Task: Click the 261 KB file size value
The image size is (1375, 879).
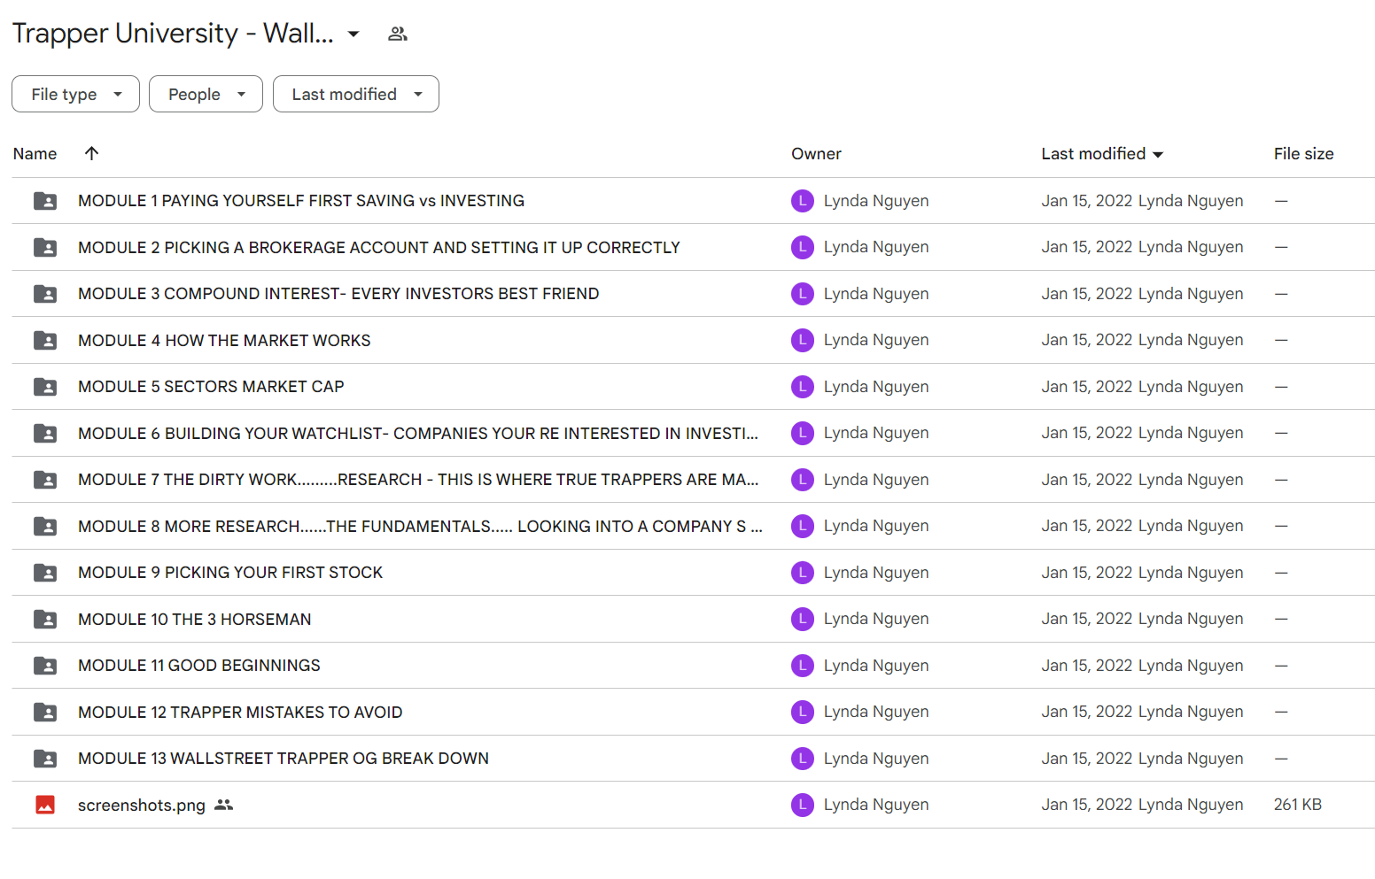Action: (x=1297, y=805)
